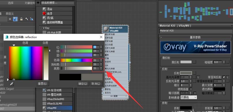The width and height of the screenshot is (233, 112).
Task: Click the map button next to 粗糙度 spinner
Action: click(228, 62)
